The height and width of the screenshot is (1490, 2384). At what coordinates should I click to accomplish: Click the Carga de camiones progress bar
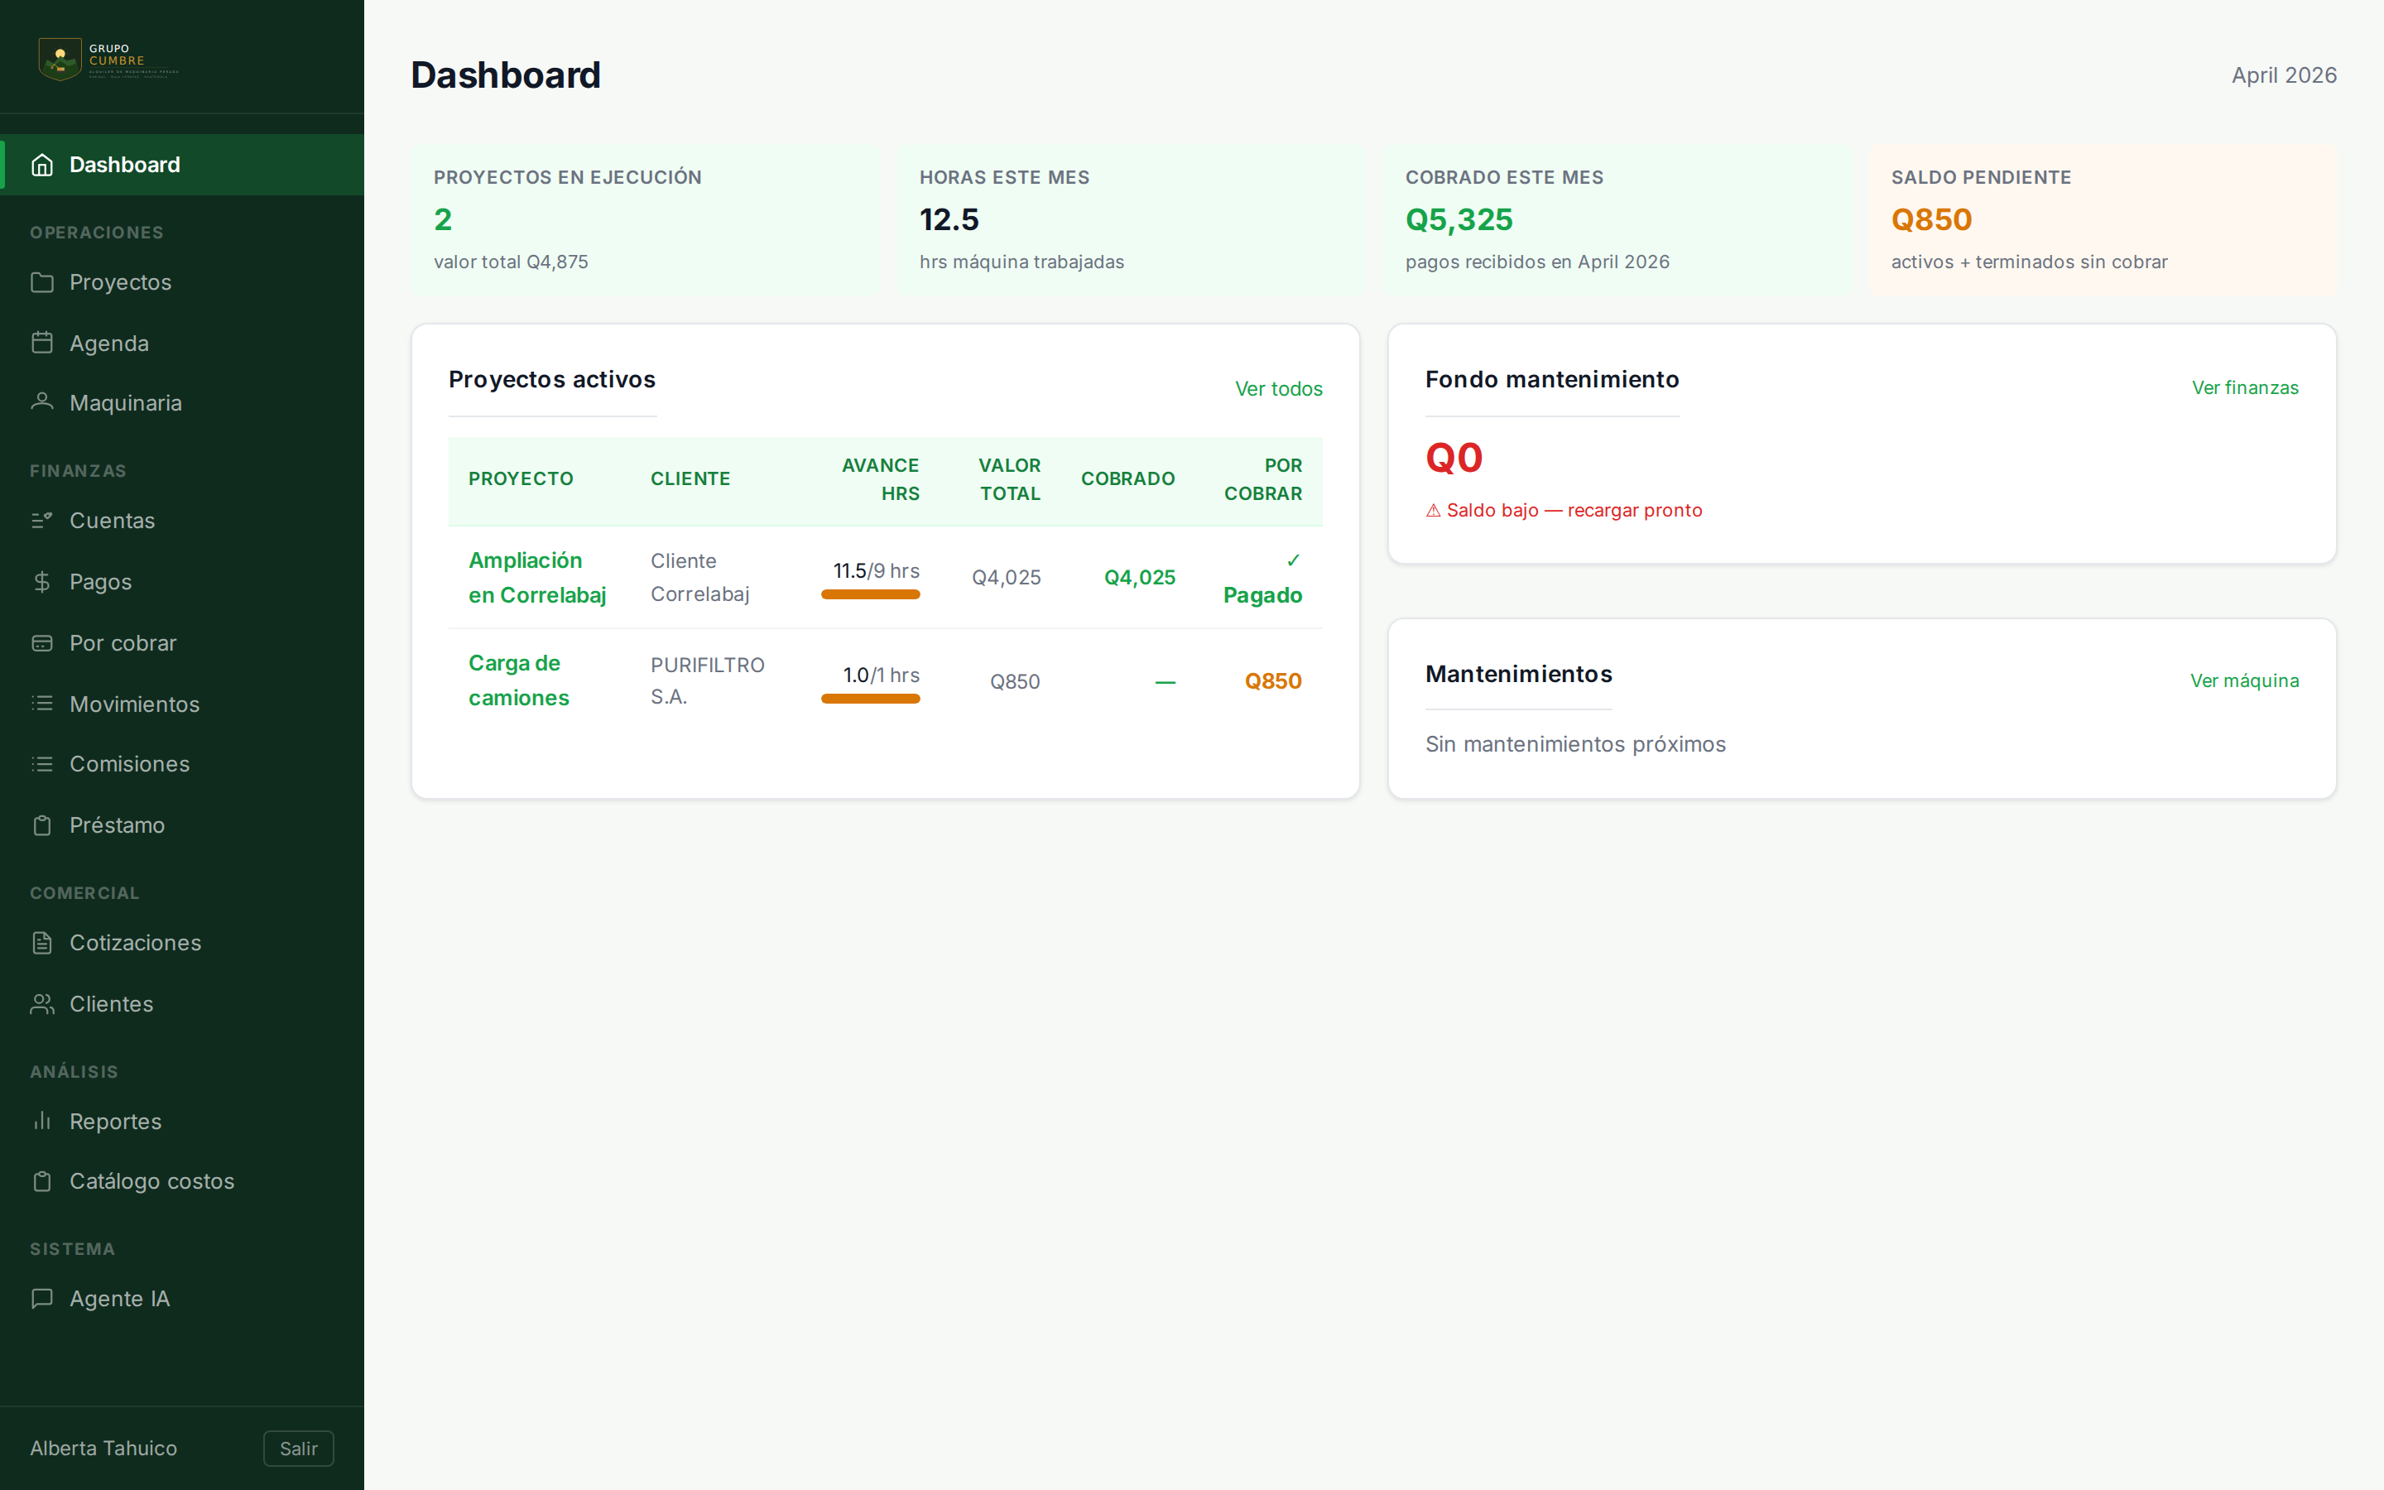pyautogui.click(x=870, y=699)
